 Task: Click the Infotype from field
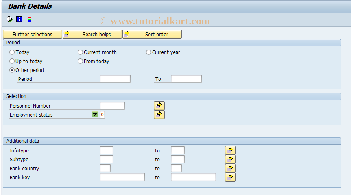[107, 150]
